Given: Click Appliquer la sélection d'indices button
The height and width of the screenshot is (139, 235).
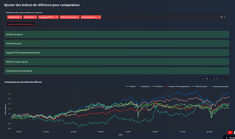Looking at the screenshot, I should click(x=21, y=24).
